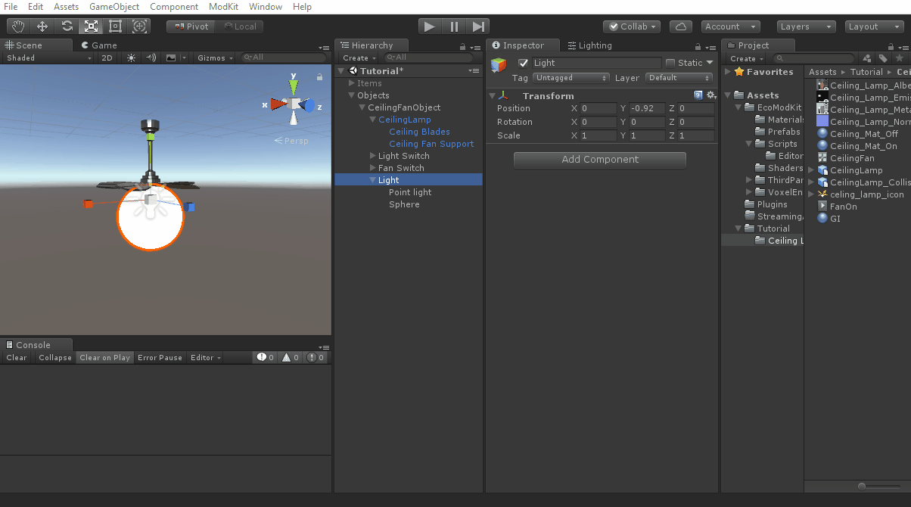
Task: Open Transform component settings gear
Action: tap(710, 95)
